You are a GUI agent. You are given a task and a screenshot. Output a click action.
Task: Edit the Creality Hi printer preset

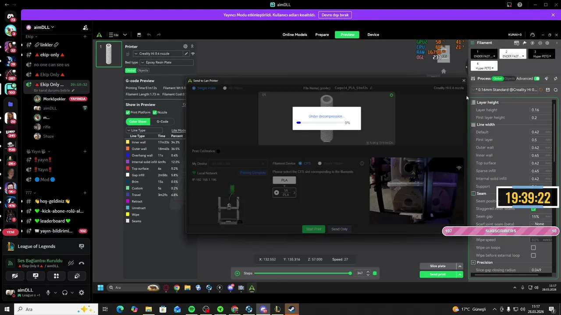186,54
